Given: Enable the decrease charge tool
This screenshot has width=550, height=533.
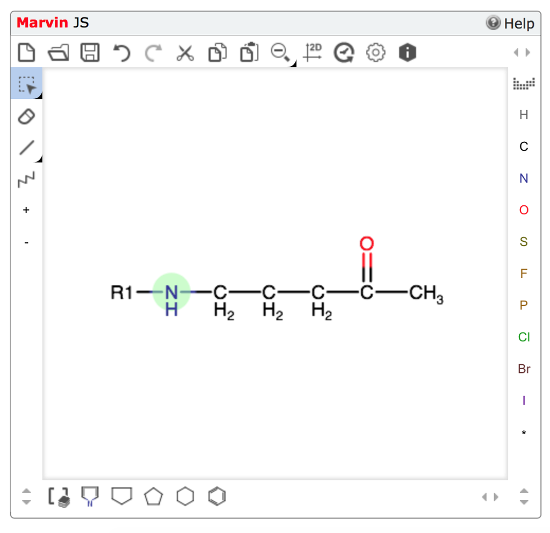Looking at the screenshot, I should [x=26, y=242].
